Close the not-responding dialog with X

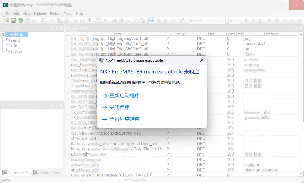(x=202, y=60)
